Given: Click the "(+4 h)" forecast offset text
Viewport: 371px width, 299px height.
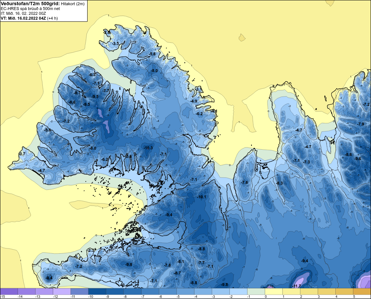Looking at the screenshot, I should [52, 18].
